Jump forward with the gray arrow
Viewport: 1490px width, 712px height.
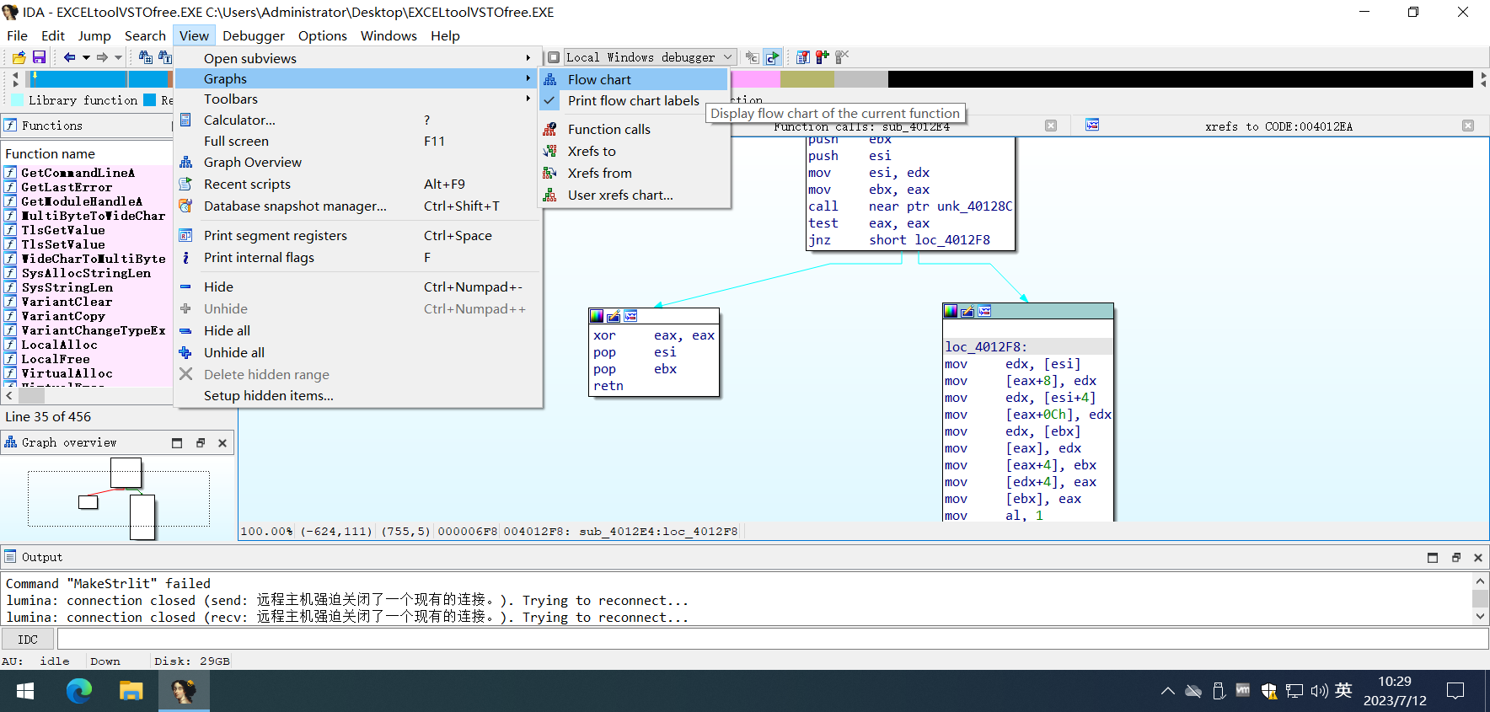point(102,57)
